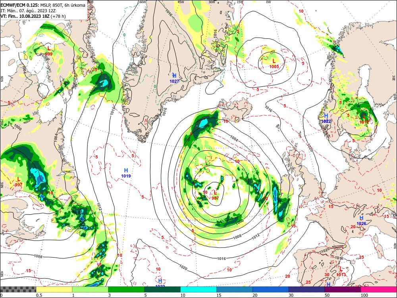Select the medium green 3–5 legend color

click(x=126, y=289)
